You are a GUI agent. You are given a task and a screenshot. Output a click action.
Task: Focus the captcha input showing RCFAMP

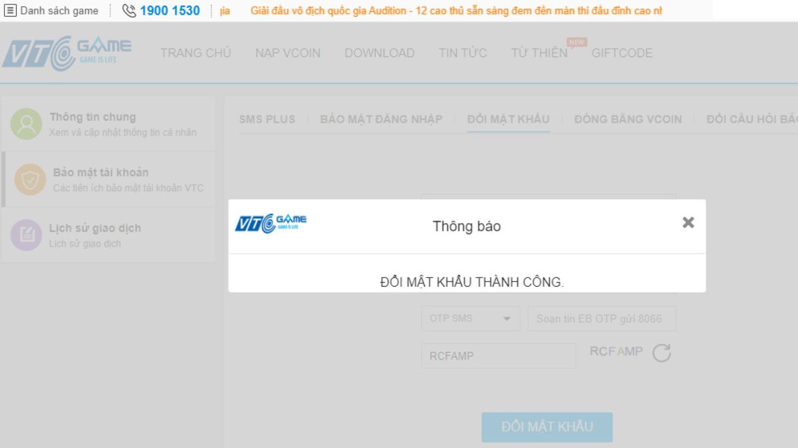[498, 356]
